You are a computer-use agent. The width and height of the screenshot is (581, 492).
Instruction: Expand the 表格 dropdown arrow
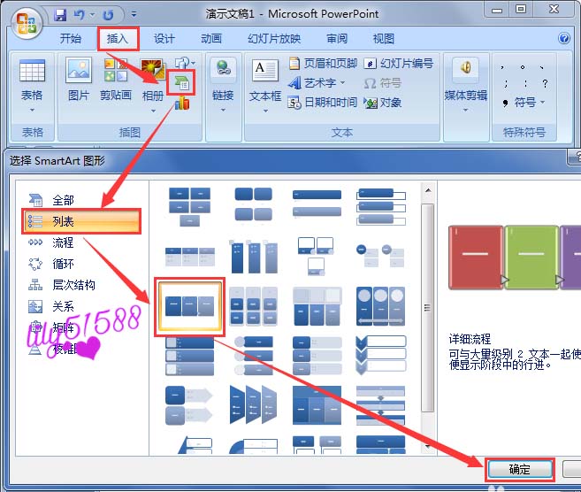32,110
